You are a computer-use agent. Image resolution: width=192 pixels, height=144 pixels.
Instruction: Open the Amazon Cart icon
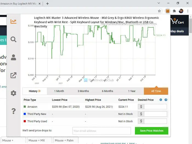click(x=177, y=21)
